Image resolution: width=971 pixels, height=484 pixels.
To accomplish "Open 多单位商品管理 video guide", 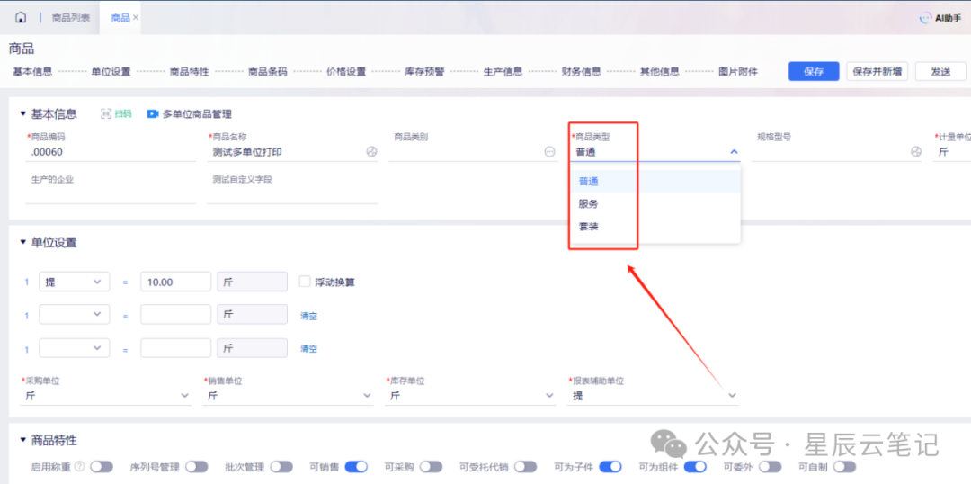I will click(x=189, y=114).
